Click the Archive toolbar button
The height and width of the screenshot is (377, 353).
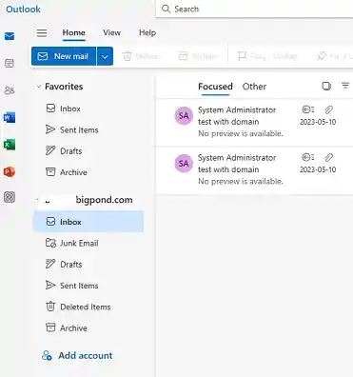[x=199, y=56]
